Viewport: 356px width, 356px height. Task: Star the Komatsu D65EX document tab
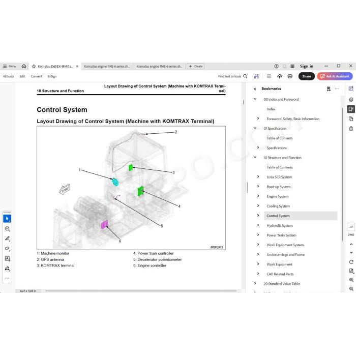pos(34,66)
